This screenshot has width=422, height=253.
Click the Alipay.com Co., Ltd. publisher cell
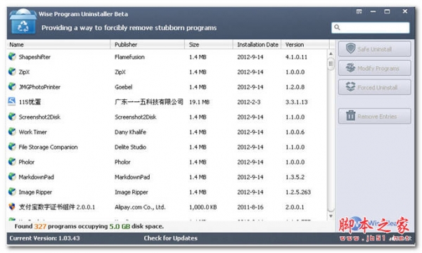pos(140,207)
